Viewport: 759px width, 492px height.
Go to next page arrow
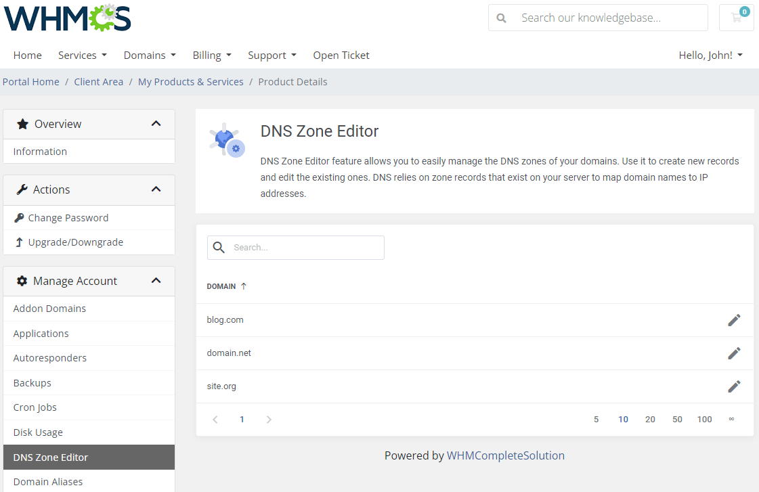click(269, 420)
